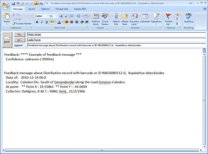This screenshot has width=208, height=154.
Task: Set low importance with blue arrow
Action: [177, 23]
